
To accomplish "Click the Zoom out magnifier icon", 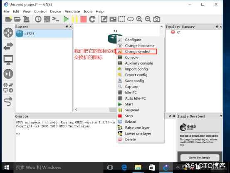I will 148,19.
